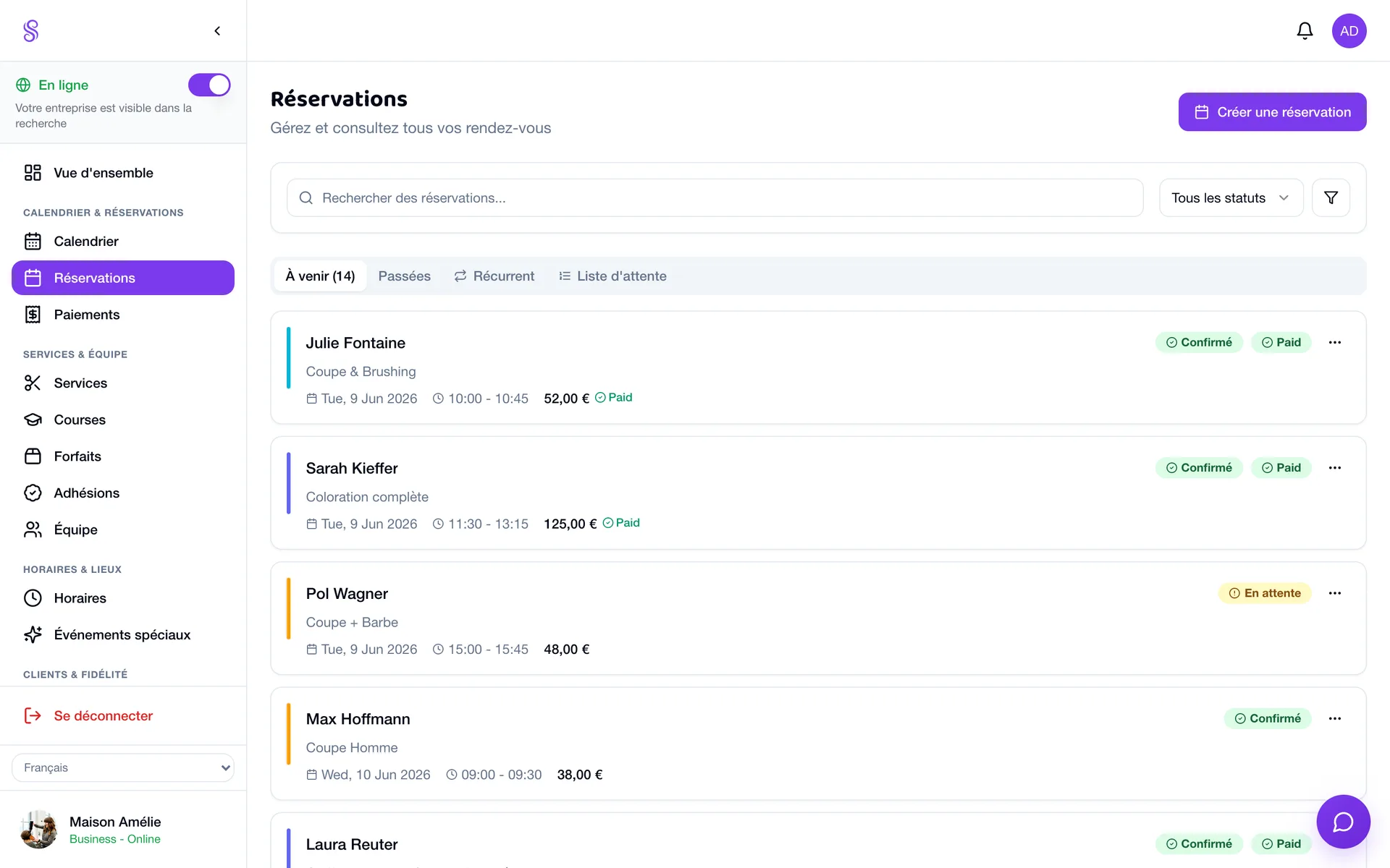Viewport: 1390px width, 868px height.
Task: Open Julie Fontaine reservation name
Action: (x=355, y=343)
